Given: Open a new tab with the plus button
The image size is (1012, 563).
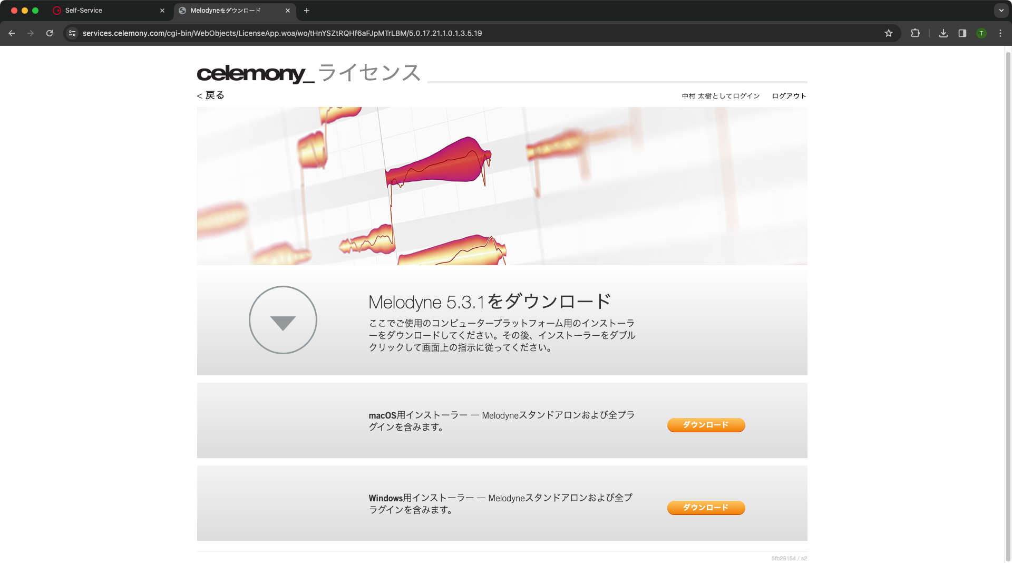Looking at the screenshot, I should 307,11.
